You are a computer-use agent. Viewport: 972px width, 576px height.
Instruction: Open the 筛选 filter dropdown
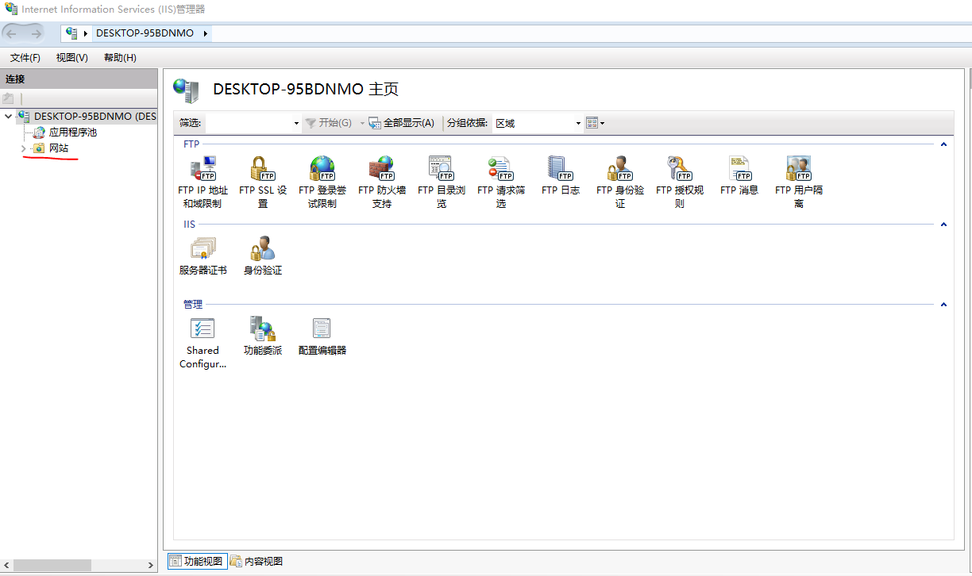tap(296, 123)
